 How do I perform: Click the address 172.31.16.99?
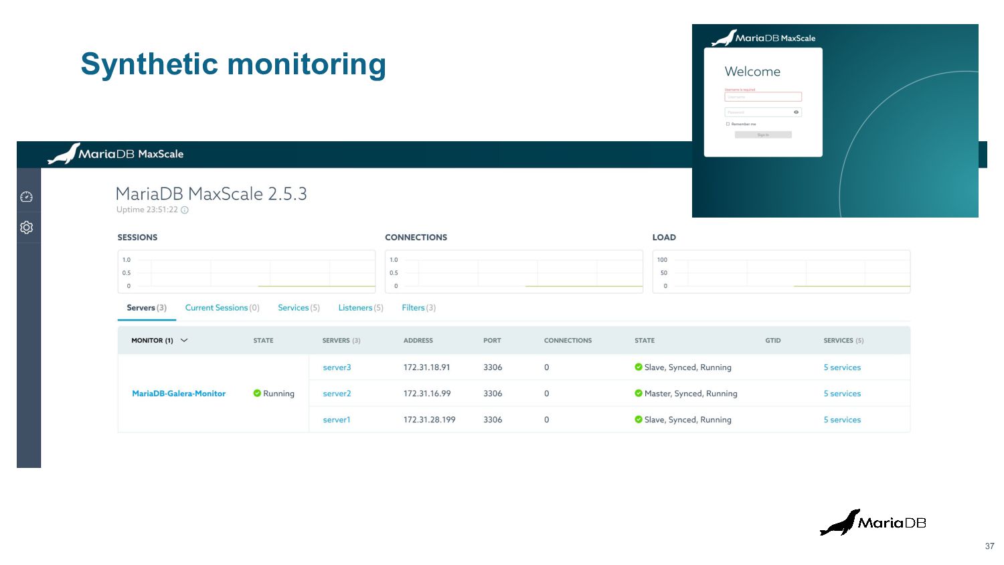pos(427,394)
